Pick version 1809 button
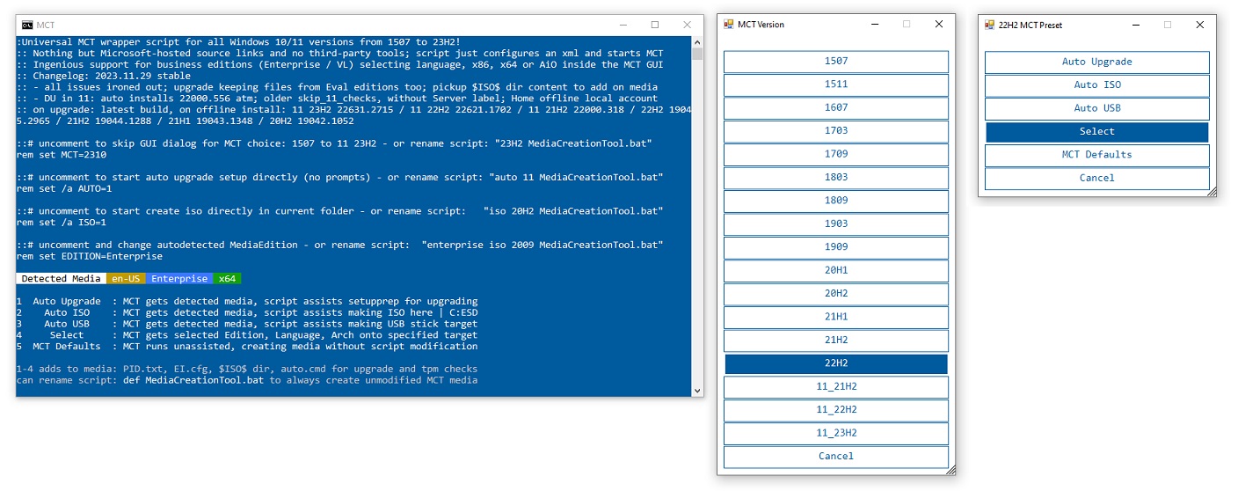This screenshot has height=491, width=1238. click(836, 201)
